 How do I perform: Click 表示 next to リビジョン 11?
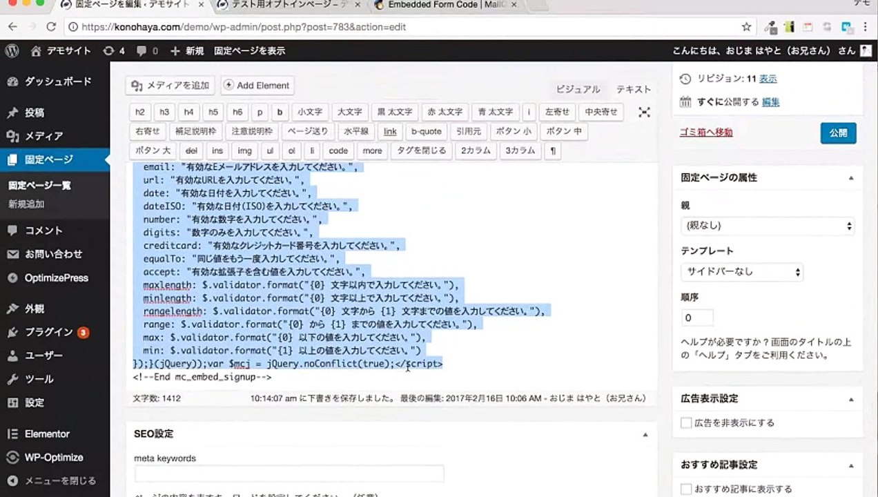coord(768,79)
